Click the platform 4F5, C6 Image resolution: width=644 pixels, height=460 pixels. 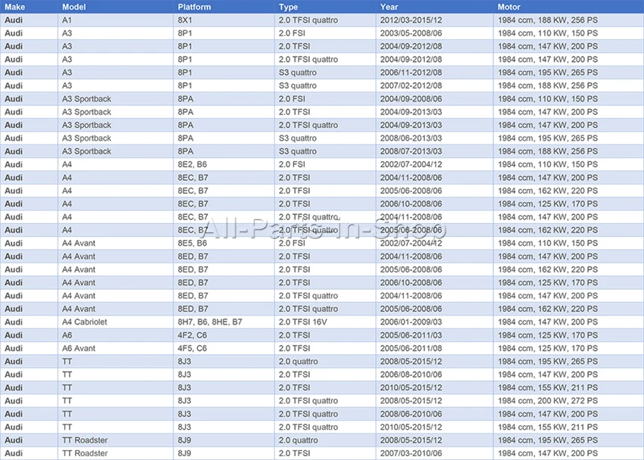click(x=192, y=348)
